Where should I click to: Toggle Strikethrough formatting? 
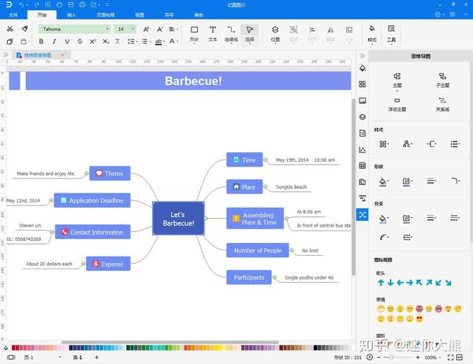[x=80, y=41]
